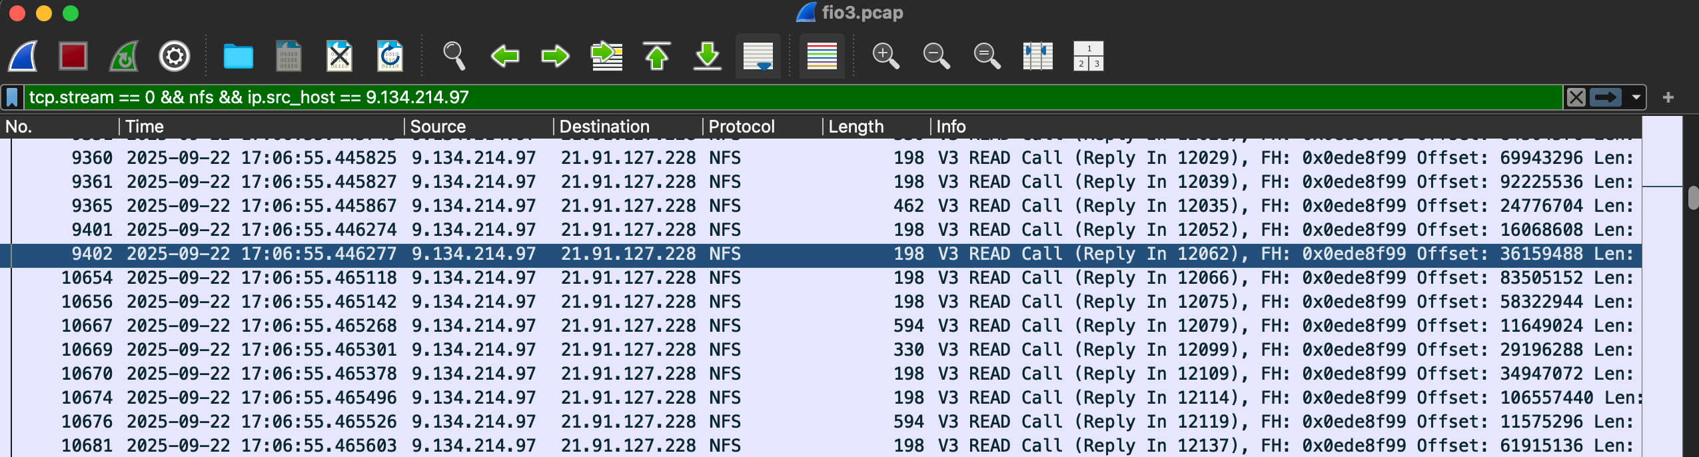Zoom in on packet text
This screenshot has width=1699, height=457.
pyautogui.click(x=885, y=56)
